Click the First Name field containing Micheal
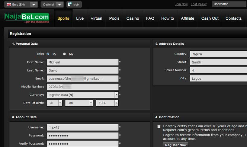The image size is (247, 147). [82, 62]
